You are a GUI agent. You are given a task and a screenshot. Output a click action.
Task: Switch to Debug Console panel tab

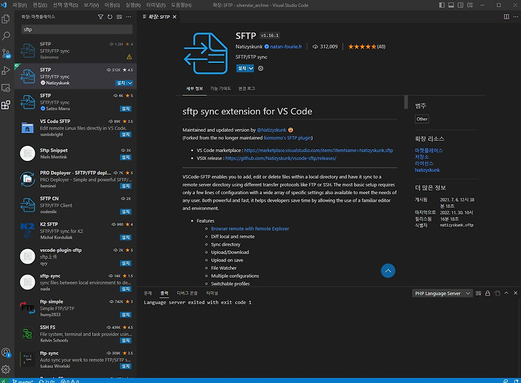click(x=187, y=293)
